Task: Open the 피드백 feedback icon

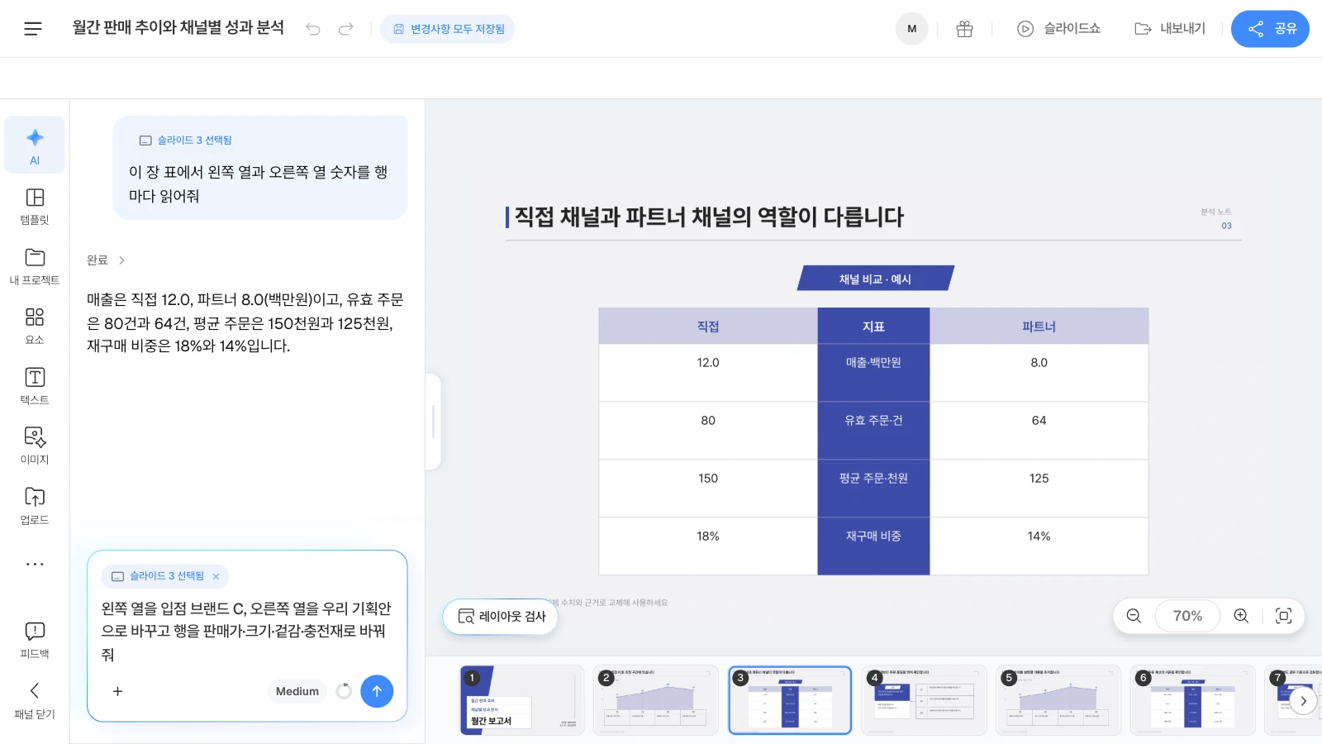Action: (x=35, y=641)
